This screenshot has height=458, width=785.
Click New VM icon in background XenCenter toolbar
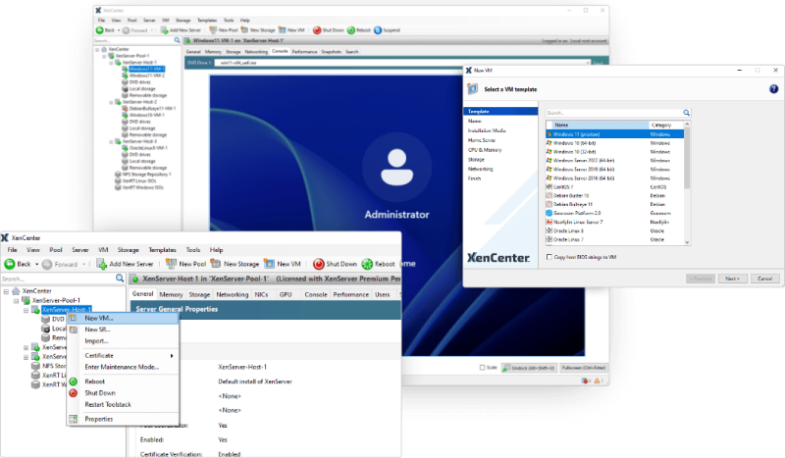(283, 30)
